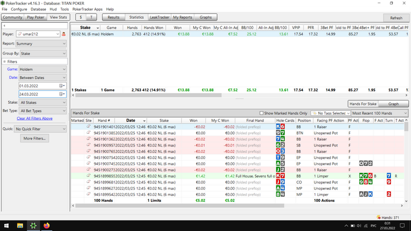Collapse the Filters section expander
The width and height of the screenshot is (411, 231).
[5, 62]
